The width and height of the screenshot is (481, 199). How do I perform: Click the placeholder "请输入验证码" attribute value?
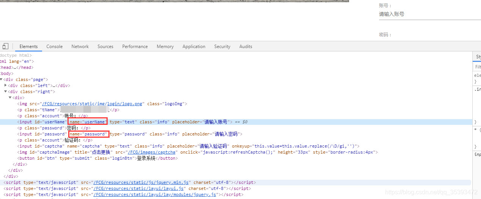pyautogui.click(x=213, y=146)
